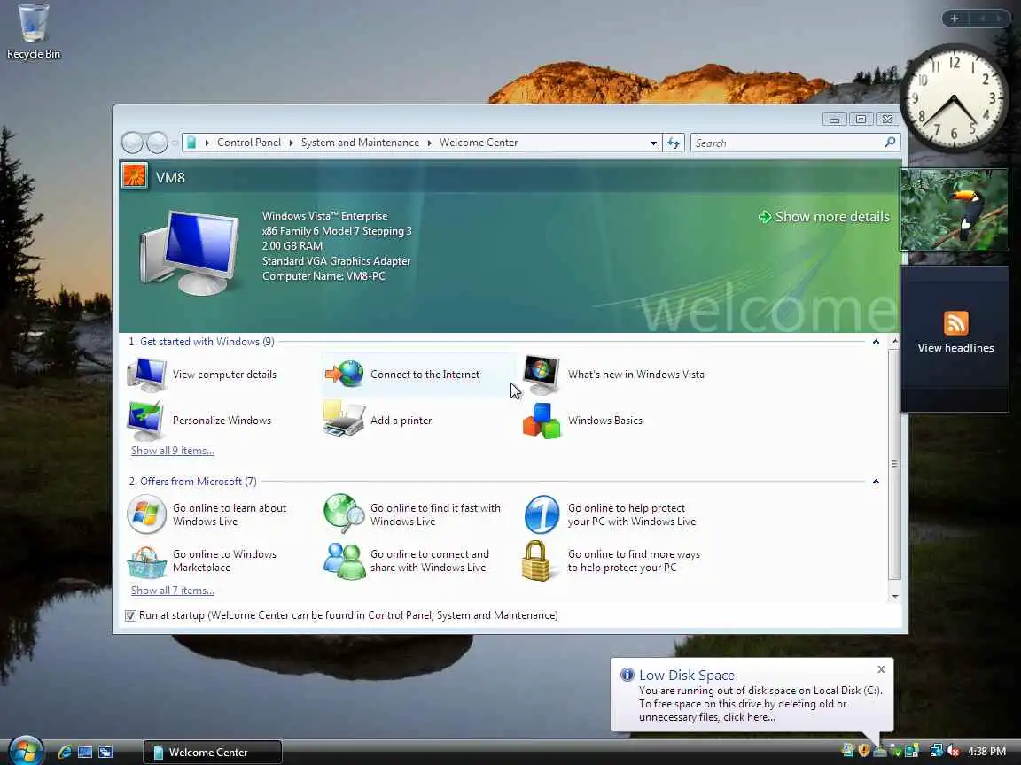Open the Add a printer icon
Viewport: 1021px width, 765px height.
[344, 420]
